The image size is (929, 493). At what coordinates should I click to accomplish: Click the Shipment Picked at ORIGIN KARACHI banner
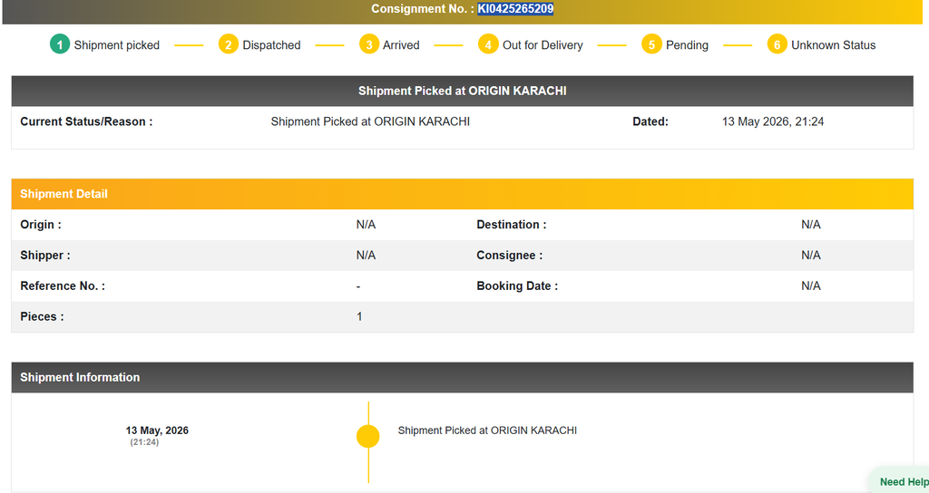(462, 92)
